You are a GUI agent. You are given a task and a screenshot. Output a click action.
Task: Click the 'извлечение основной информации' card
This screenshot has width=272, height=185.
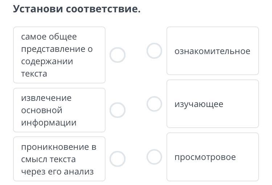tap(59, 110)
